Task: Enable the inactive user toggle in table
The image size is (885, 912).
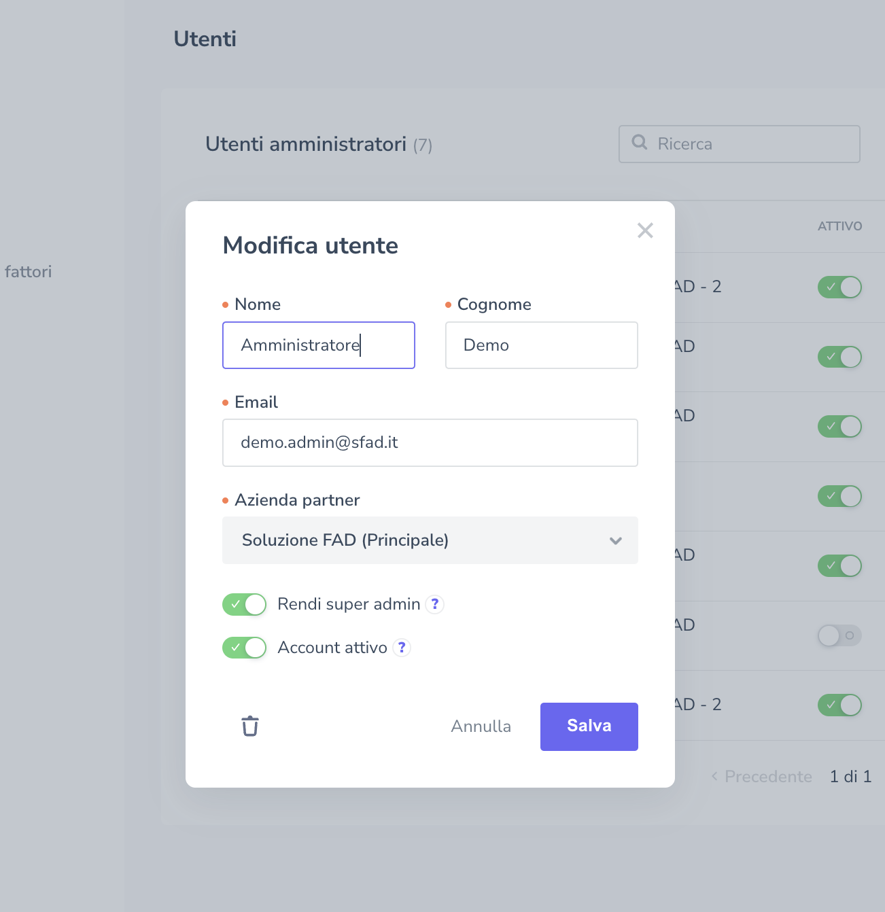Action: pyautogui.click(x=839, y=635)
